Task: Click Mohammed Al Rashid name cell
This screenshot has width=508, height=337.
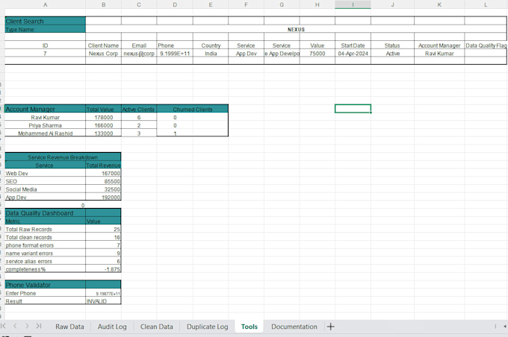Action: [45, 133]
